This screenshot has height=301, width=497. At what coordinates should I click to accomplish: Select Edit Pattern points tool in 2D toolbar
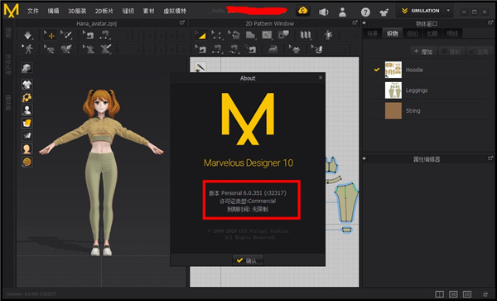tap(217, 35)
